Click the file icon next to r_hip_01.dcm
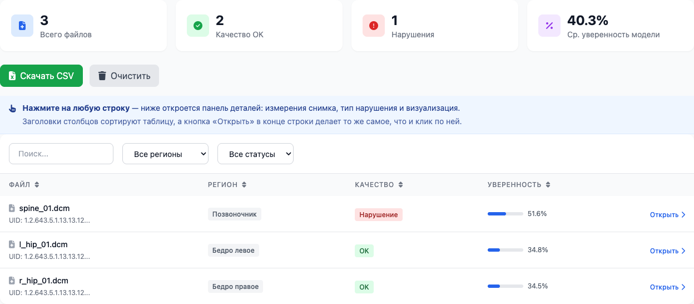Viewport: 694px width, 304px height. [x=12, y=281]
